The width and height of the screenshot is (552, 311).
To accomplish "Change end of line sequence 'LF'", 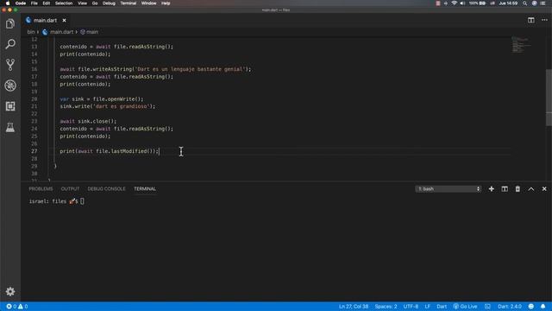I will [x=428, y=307].
